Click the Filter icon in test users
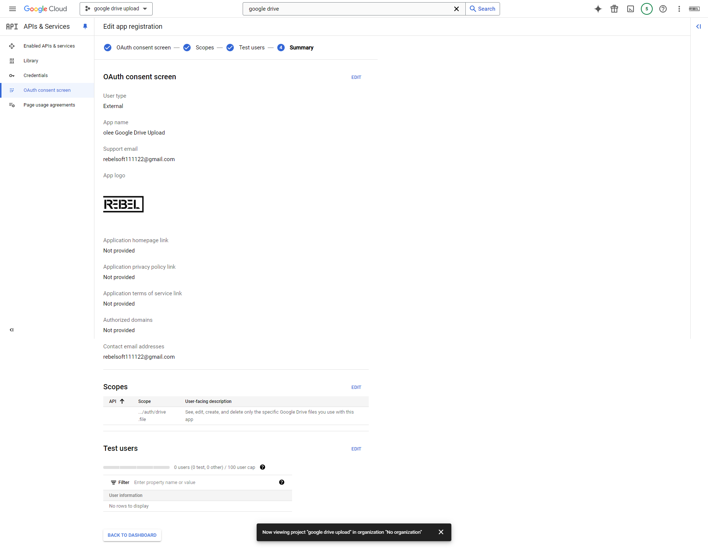 point(114,483)
